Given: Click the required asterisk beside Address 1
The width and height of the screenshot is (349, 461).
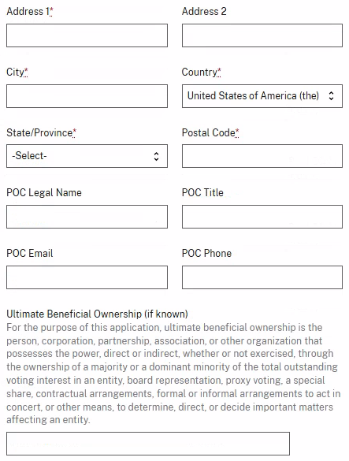Looking at the screenshot, I should coord(51,11).
